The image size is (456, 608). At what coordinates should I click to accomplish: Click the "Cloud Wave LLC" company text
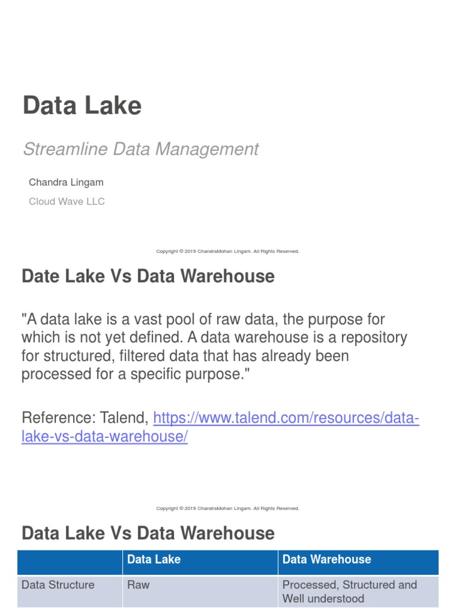66,201
